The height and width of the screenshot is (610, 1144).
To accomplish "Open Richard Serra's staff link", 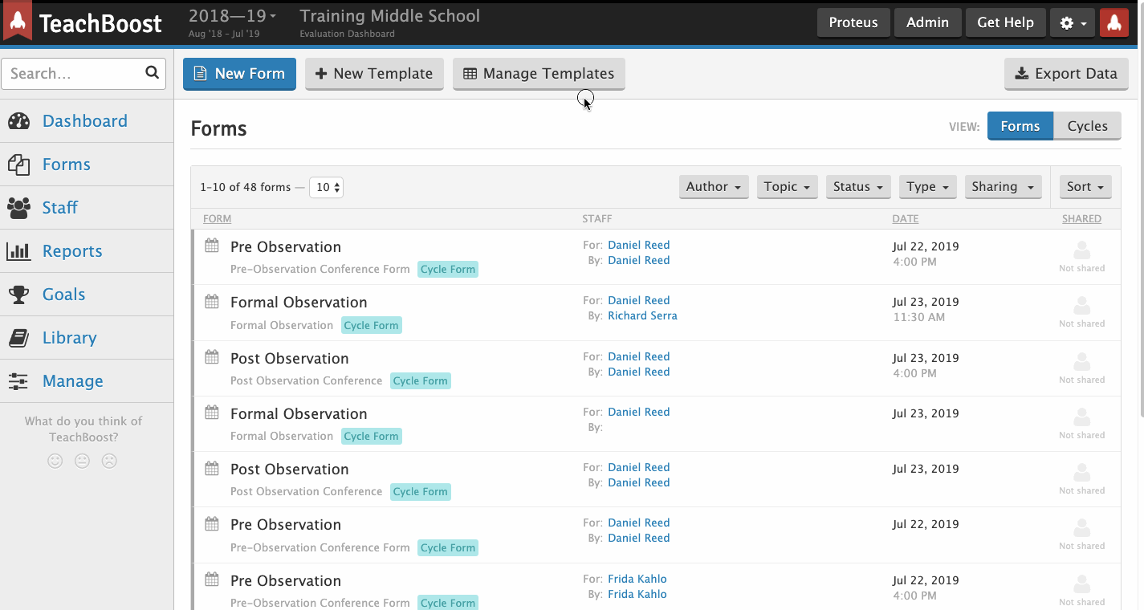I will (641, 315).
